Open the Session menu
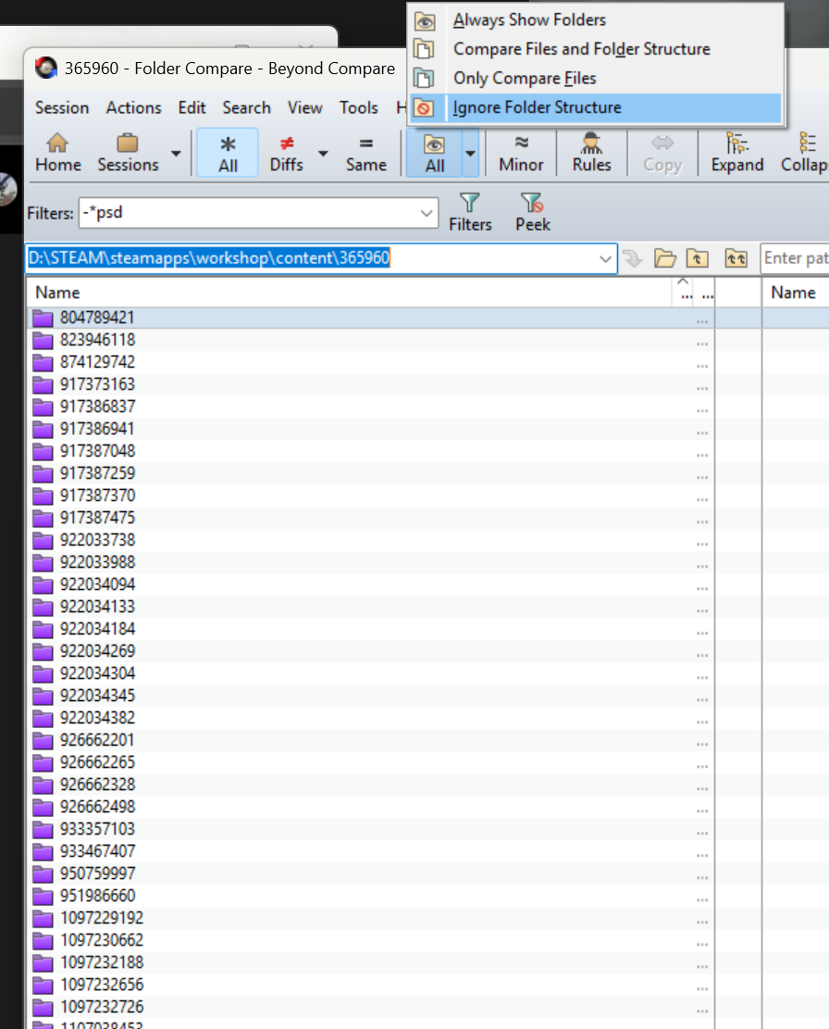The width and height of the screenshot is (829, 1029). pyautogui.click(x=62, y=107)
